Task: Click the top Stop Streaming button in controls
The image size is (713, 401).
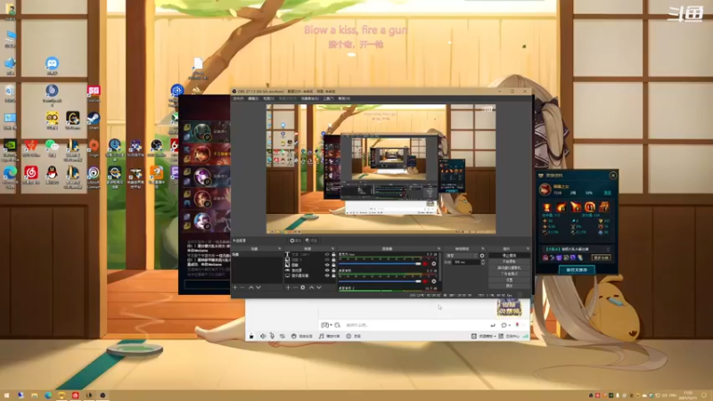Action: [509, 256]
